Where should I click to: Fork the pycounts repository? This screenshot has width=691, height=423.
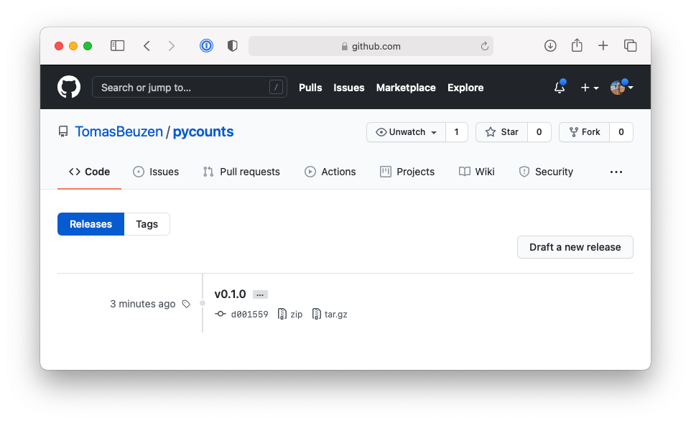coord(585,132)
